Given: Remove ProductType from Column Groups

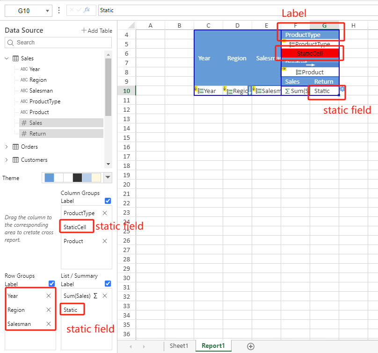Looking at the screenshot, I should click(x=105, y=213).
